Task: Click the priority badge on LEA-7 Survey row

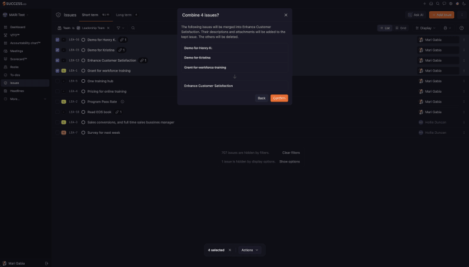Action: click(x=64, y=133)
